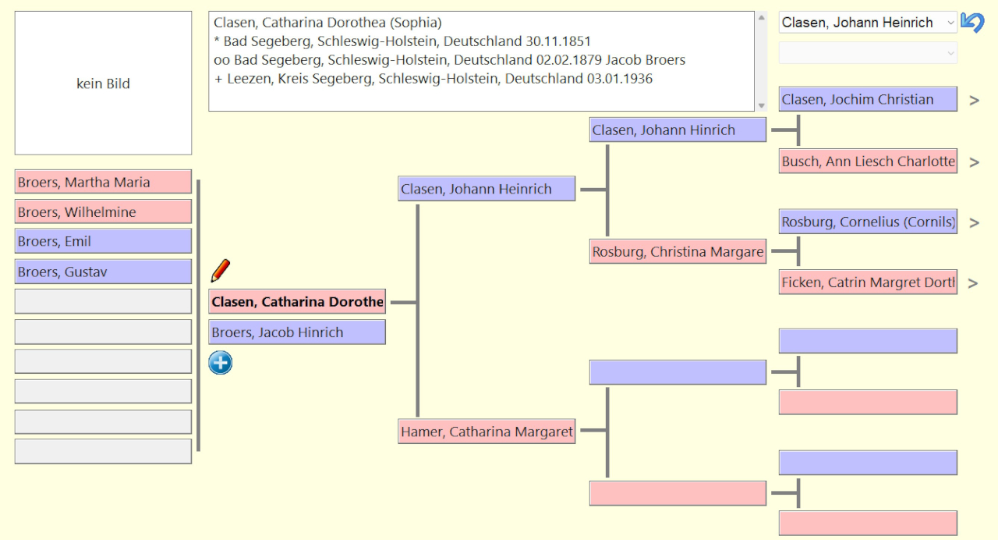The height and width of the screenshot is (540, 998).
Task: Click the blue plus add-partner icon
Action: click(x=221, y=363)
